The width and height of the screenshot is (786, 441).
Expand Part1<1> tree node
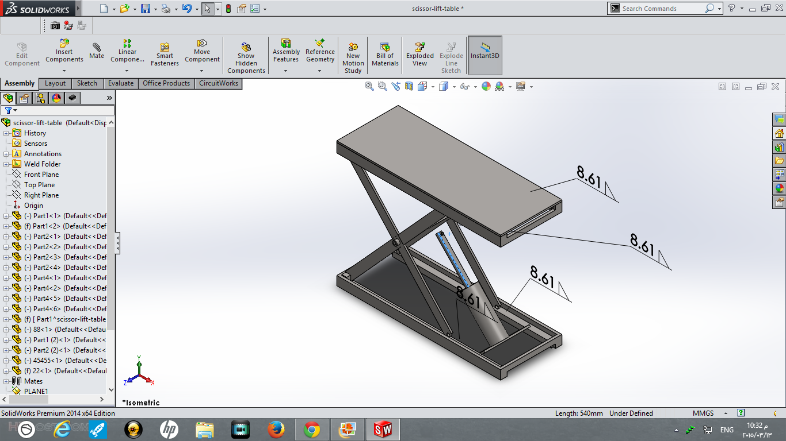tap(6, 216)
